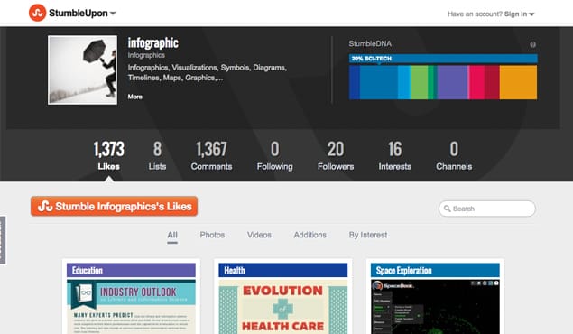Click the orange StumbleDNA segment

(518, 82)
